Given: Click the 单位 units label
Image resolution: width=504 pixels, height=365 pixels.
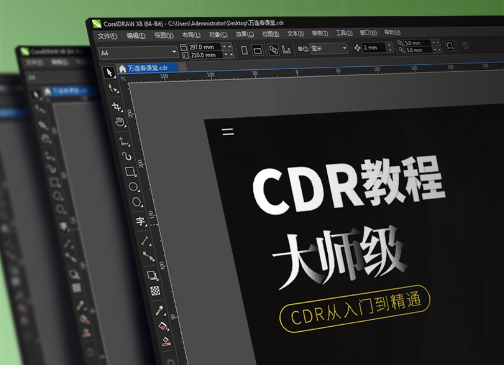Looking at the screenshot, I should click(303, 49).
